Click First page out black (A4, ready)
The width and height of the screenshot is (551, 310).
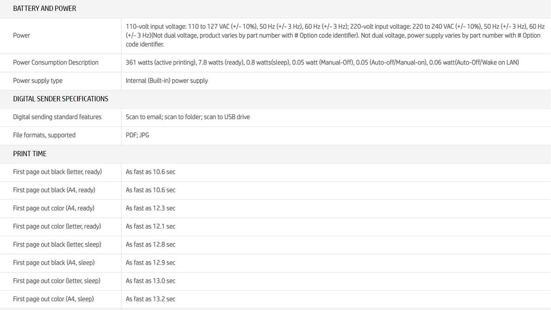coord(54,190)
